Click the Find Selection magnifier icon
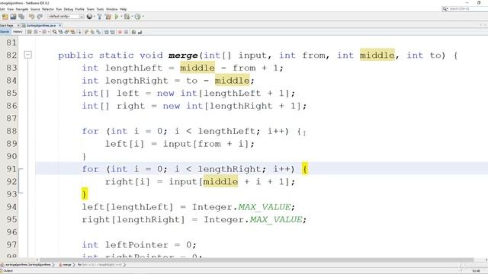This screenshot has height=274, width=488. (x=54, y=32)
